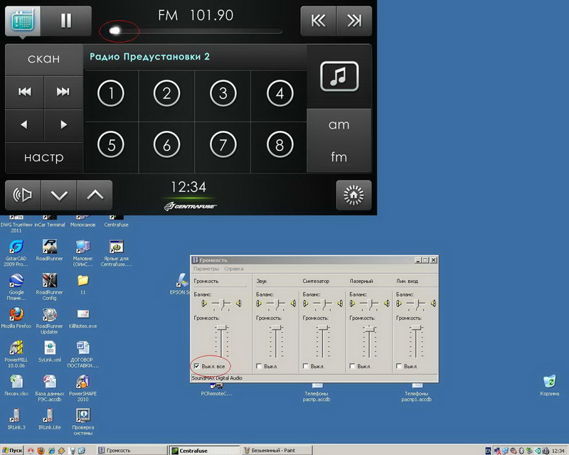Skip back with the double left chevron
Image resolution: width=569 pixels, height=455 pixels.
[319, 21]
